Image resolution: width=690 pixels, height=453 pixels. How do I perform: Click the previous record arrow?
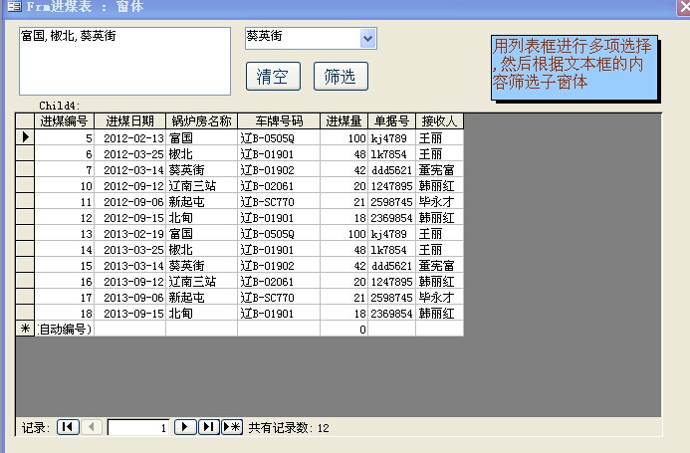point(92,427)
